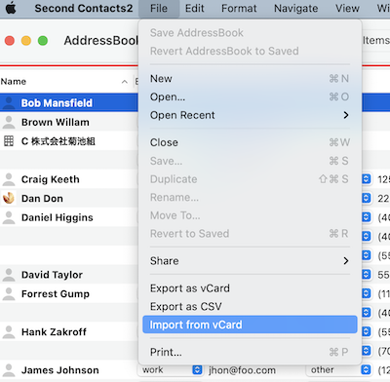Open the phone label dropdown in Dan Don's row
The height and width of the screenshot is (382, 390).
(x=366, y=198)
